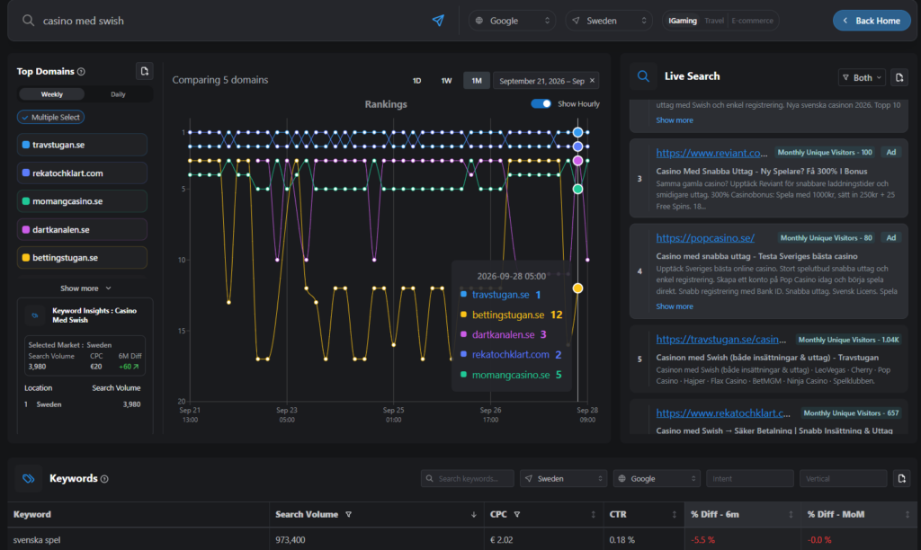Click the magnifier icon in search bar
The width and height of the screenshot is (921, 550).
tap(28, 21)
